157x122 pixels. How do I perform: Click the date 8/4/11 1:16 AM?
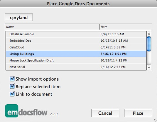coord(112,34)
